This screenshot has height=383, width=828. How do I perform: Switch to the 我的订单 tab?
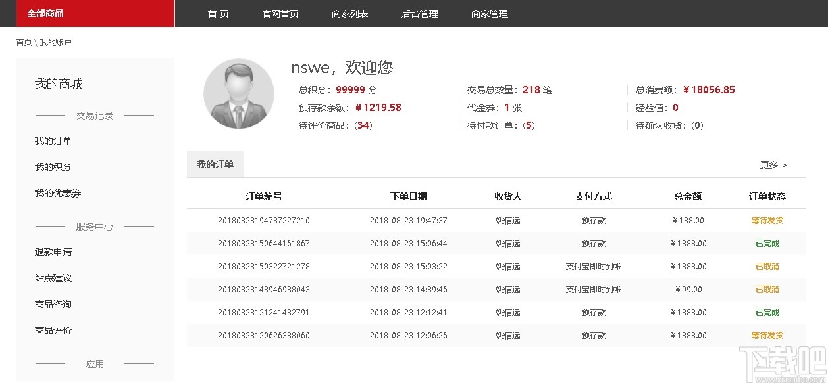pyautogui.click(x=215, y=164)
